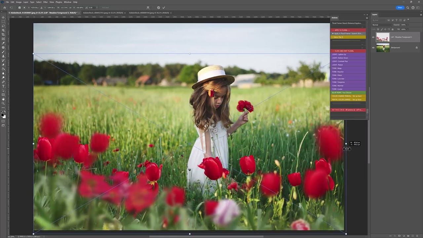Open the search magnifier icon near Share
The height and width of the screenshot is (238, 423).
coord(408,8)
